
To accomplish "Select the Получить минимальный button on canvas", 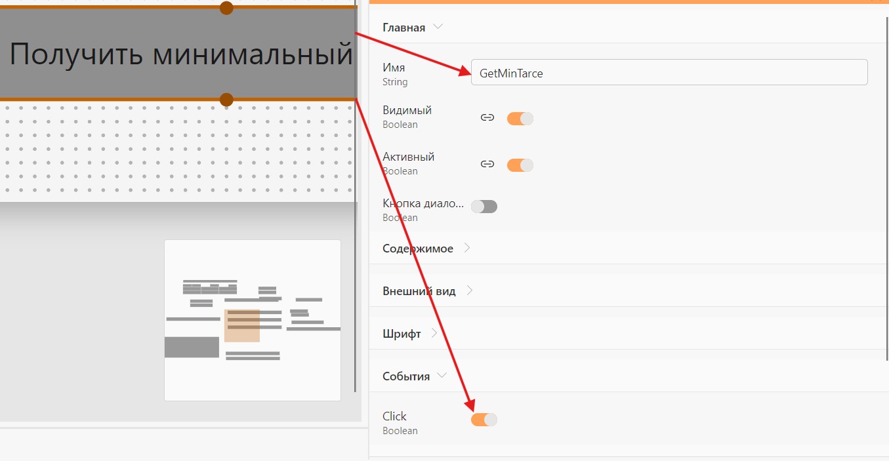I will click(178, 54).
